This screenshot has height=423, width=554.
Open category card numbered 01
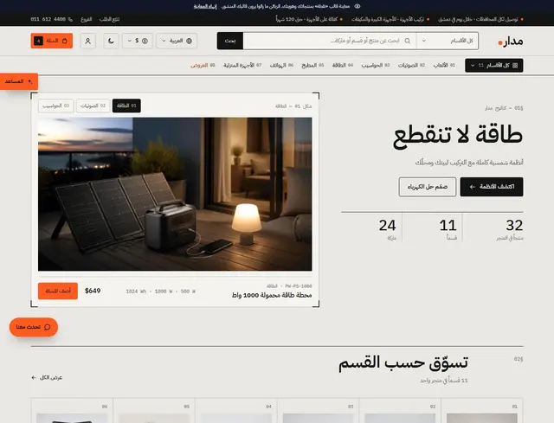pyautogui.click(x=482, y=410)
